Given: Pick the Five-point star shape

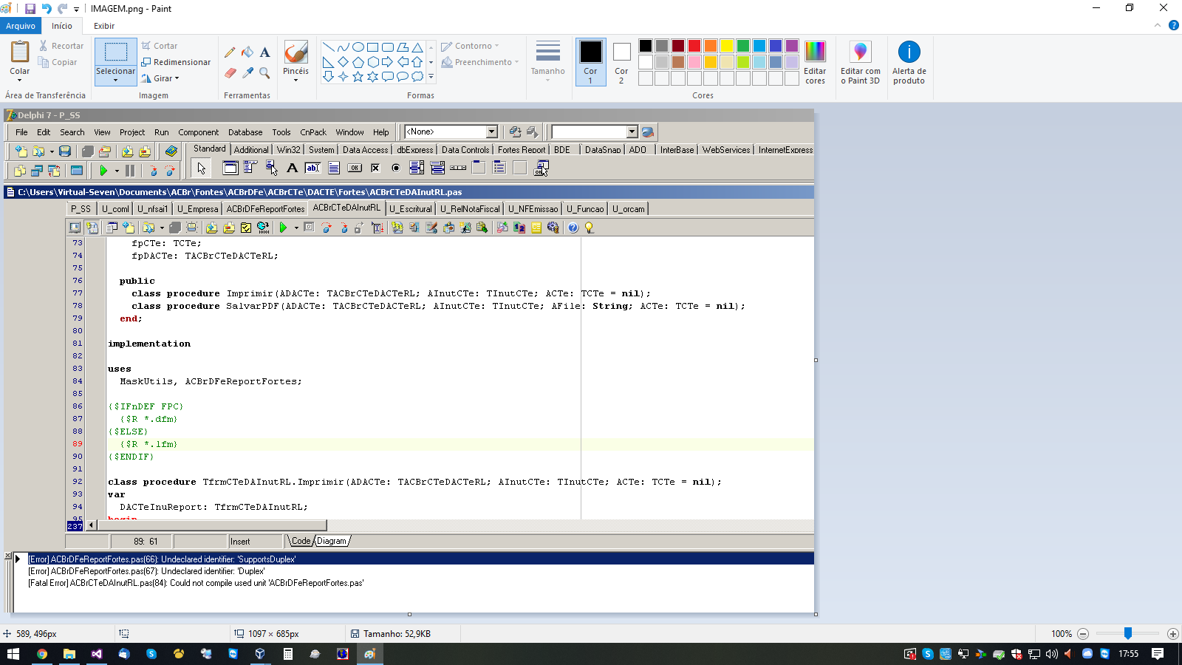Looking at the screenshot, I should (358, 76).
